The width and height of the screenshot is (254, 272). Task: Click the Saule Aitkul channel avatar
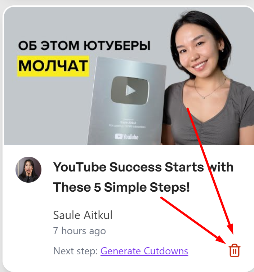tap(28, 170)
